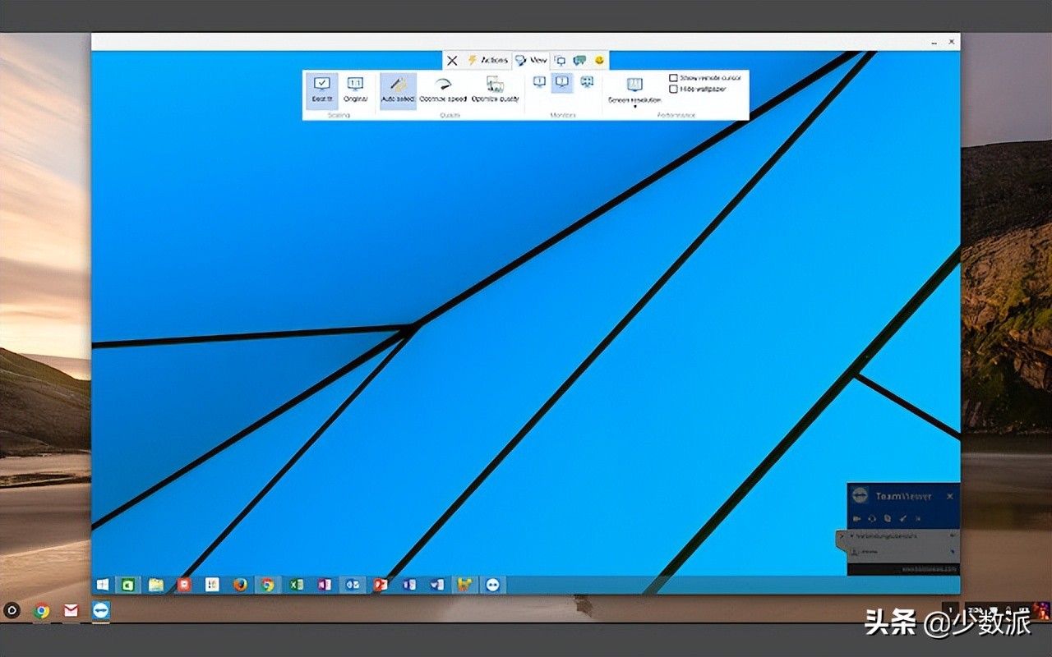The height and width of the screenshot is (657, 1052).
Task: Open Gmail from the Chrome OS shelf
Action: [x=71, y=610]
